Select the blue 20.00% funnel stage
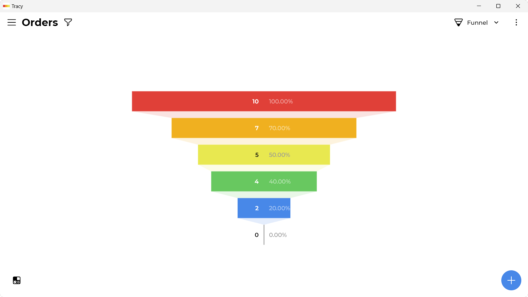The image size is (528, 297). [x=264, y=208]
